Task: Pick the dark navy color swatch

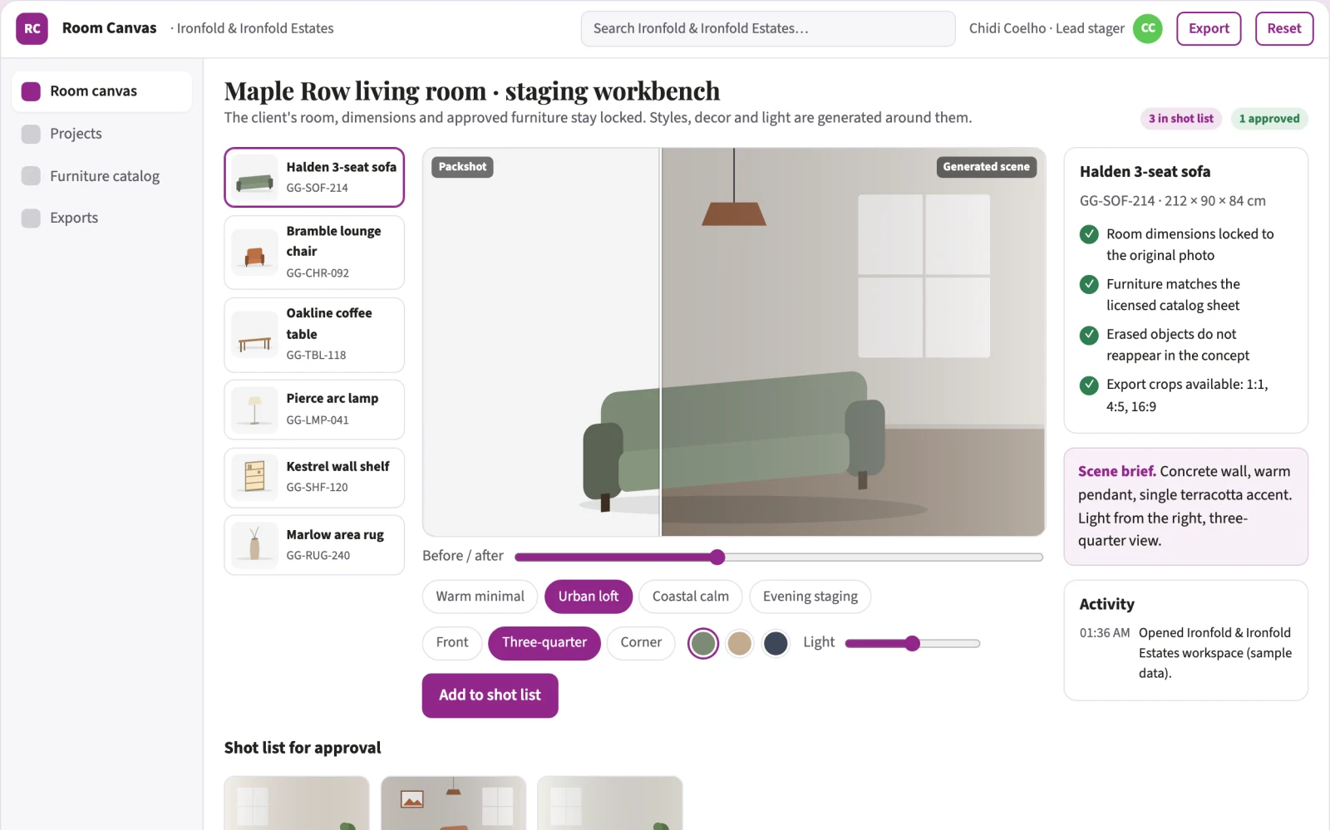Action: [x=776, y=643]
